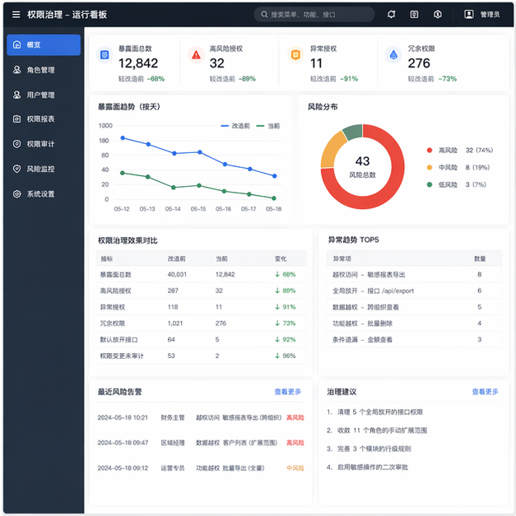Click the blue line data point at 05-12

click(x=123, y=138)
